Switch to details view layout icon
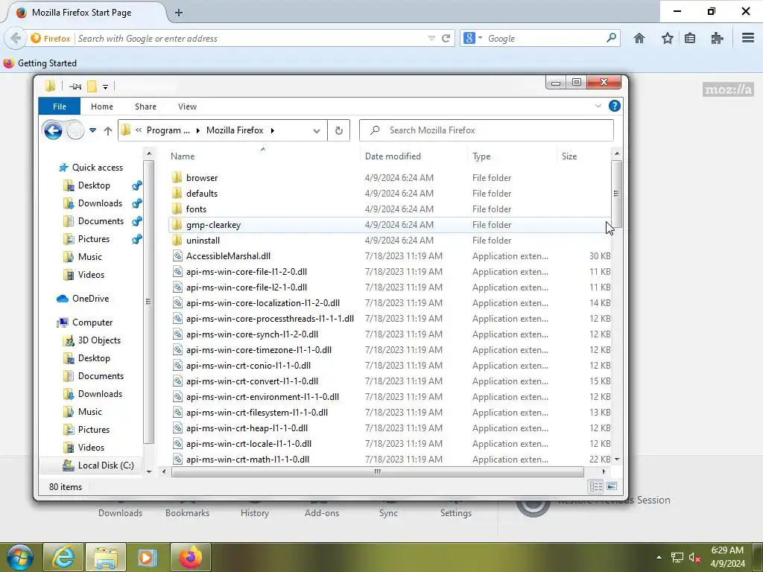Viewport: 763px width, 572px height. (x=595, y=486)
